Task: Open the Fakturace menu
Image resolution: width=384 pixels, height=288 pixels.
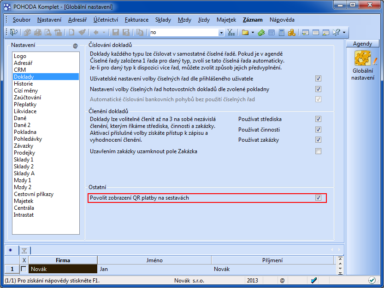Action: pos(136,20)
